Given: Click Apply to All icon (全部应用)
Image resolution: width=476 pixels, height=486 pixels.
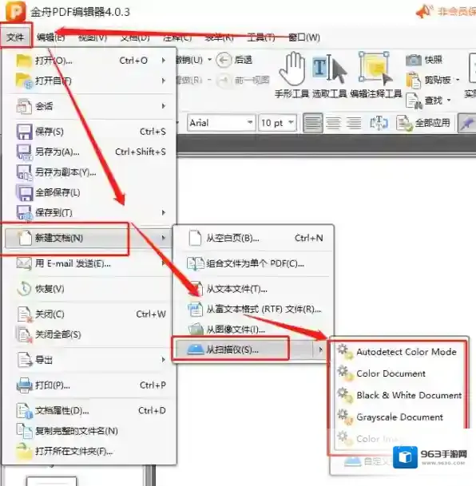Looking at the screenshot, I should pyautogui.click(x=404, y=123).
